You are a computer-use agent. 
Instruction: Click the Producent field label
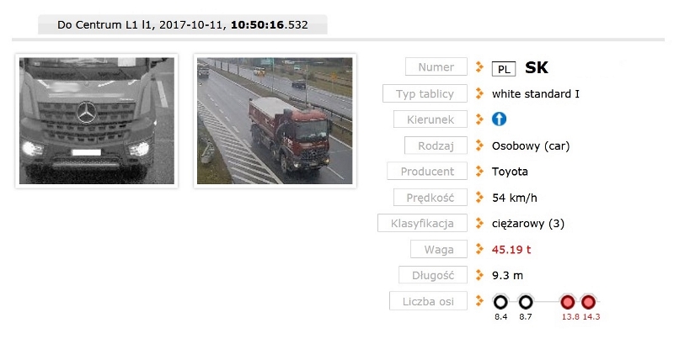click(x=427, y=172)
